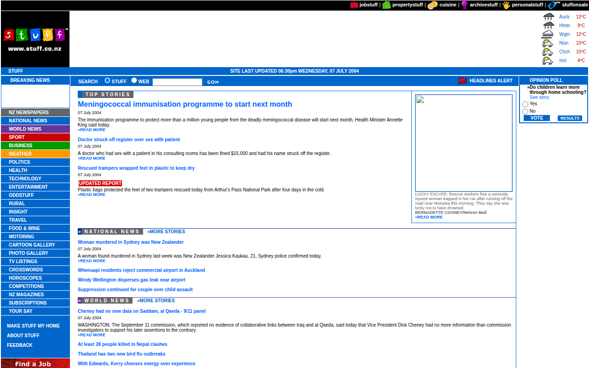Open the Feedback link
589x368 pixels.
pyautogui.click(x=20, y=345)
